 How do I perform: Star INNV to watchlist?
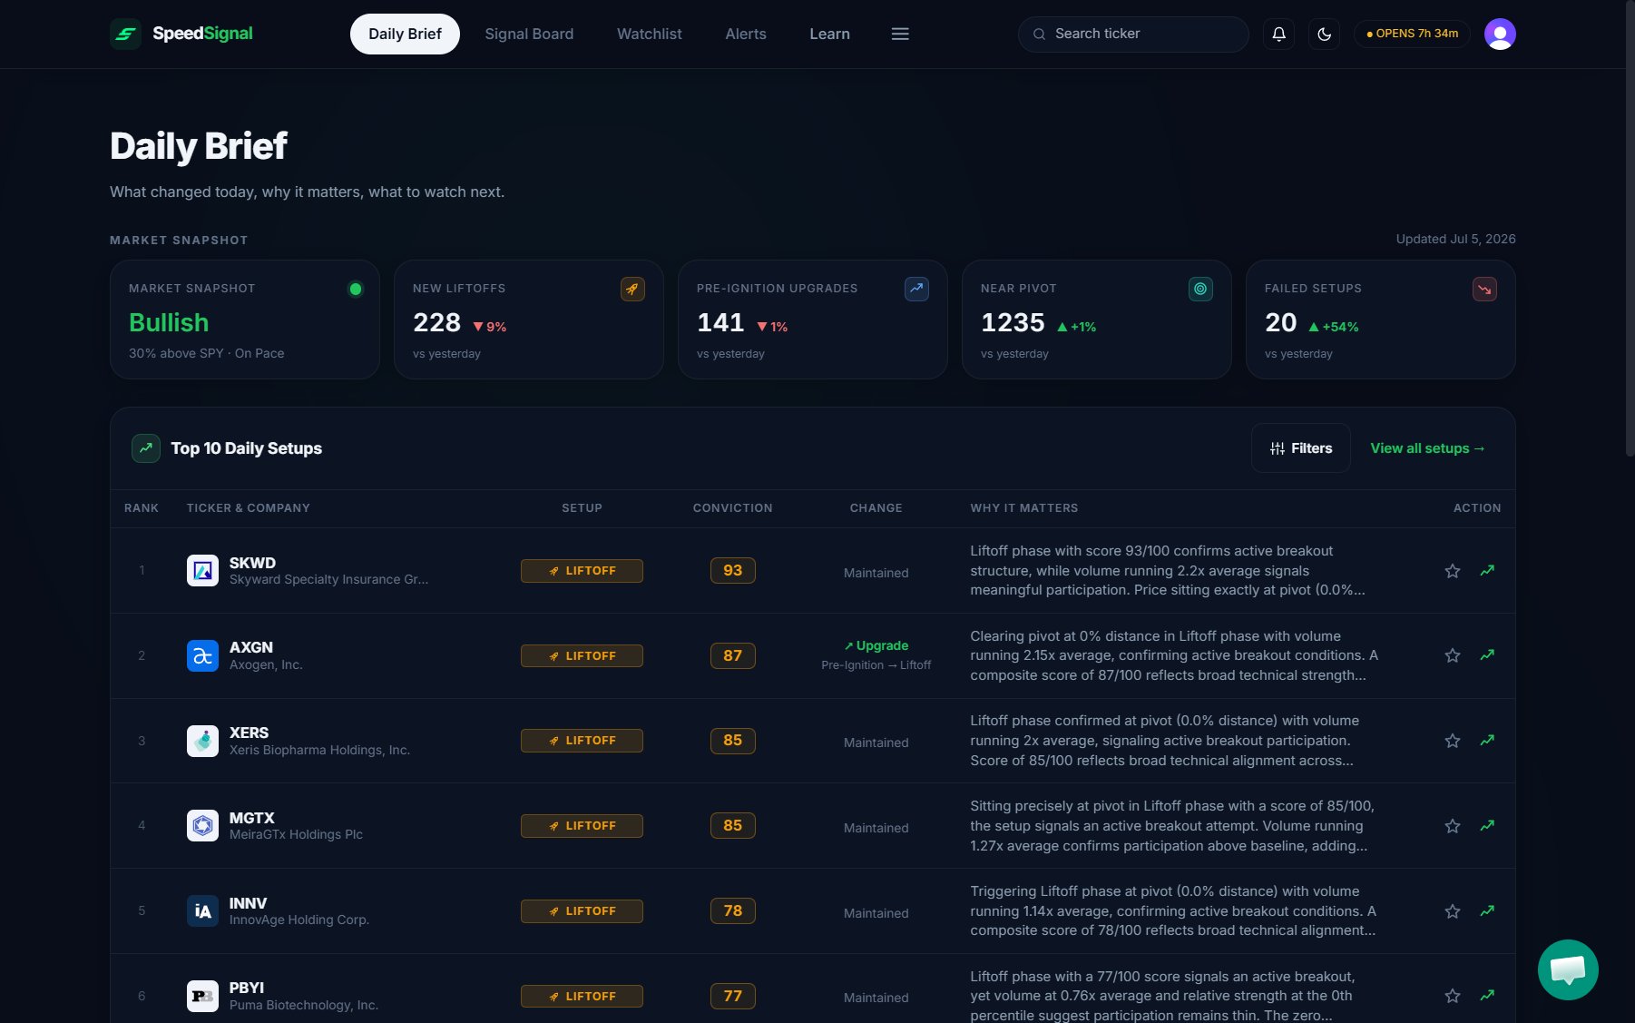1453,911
